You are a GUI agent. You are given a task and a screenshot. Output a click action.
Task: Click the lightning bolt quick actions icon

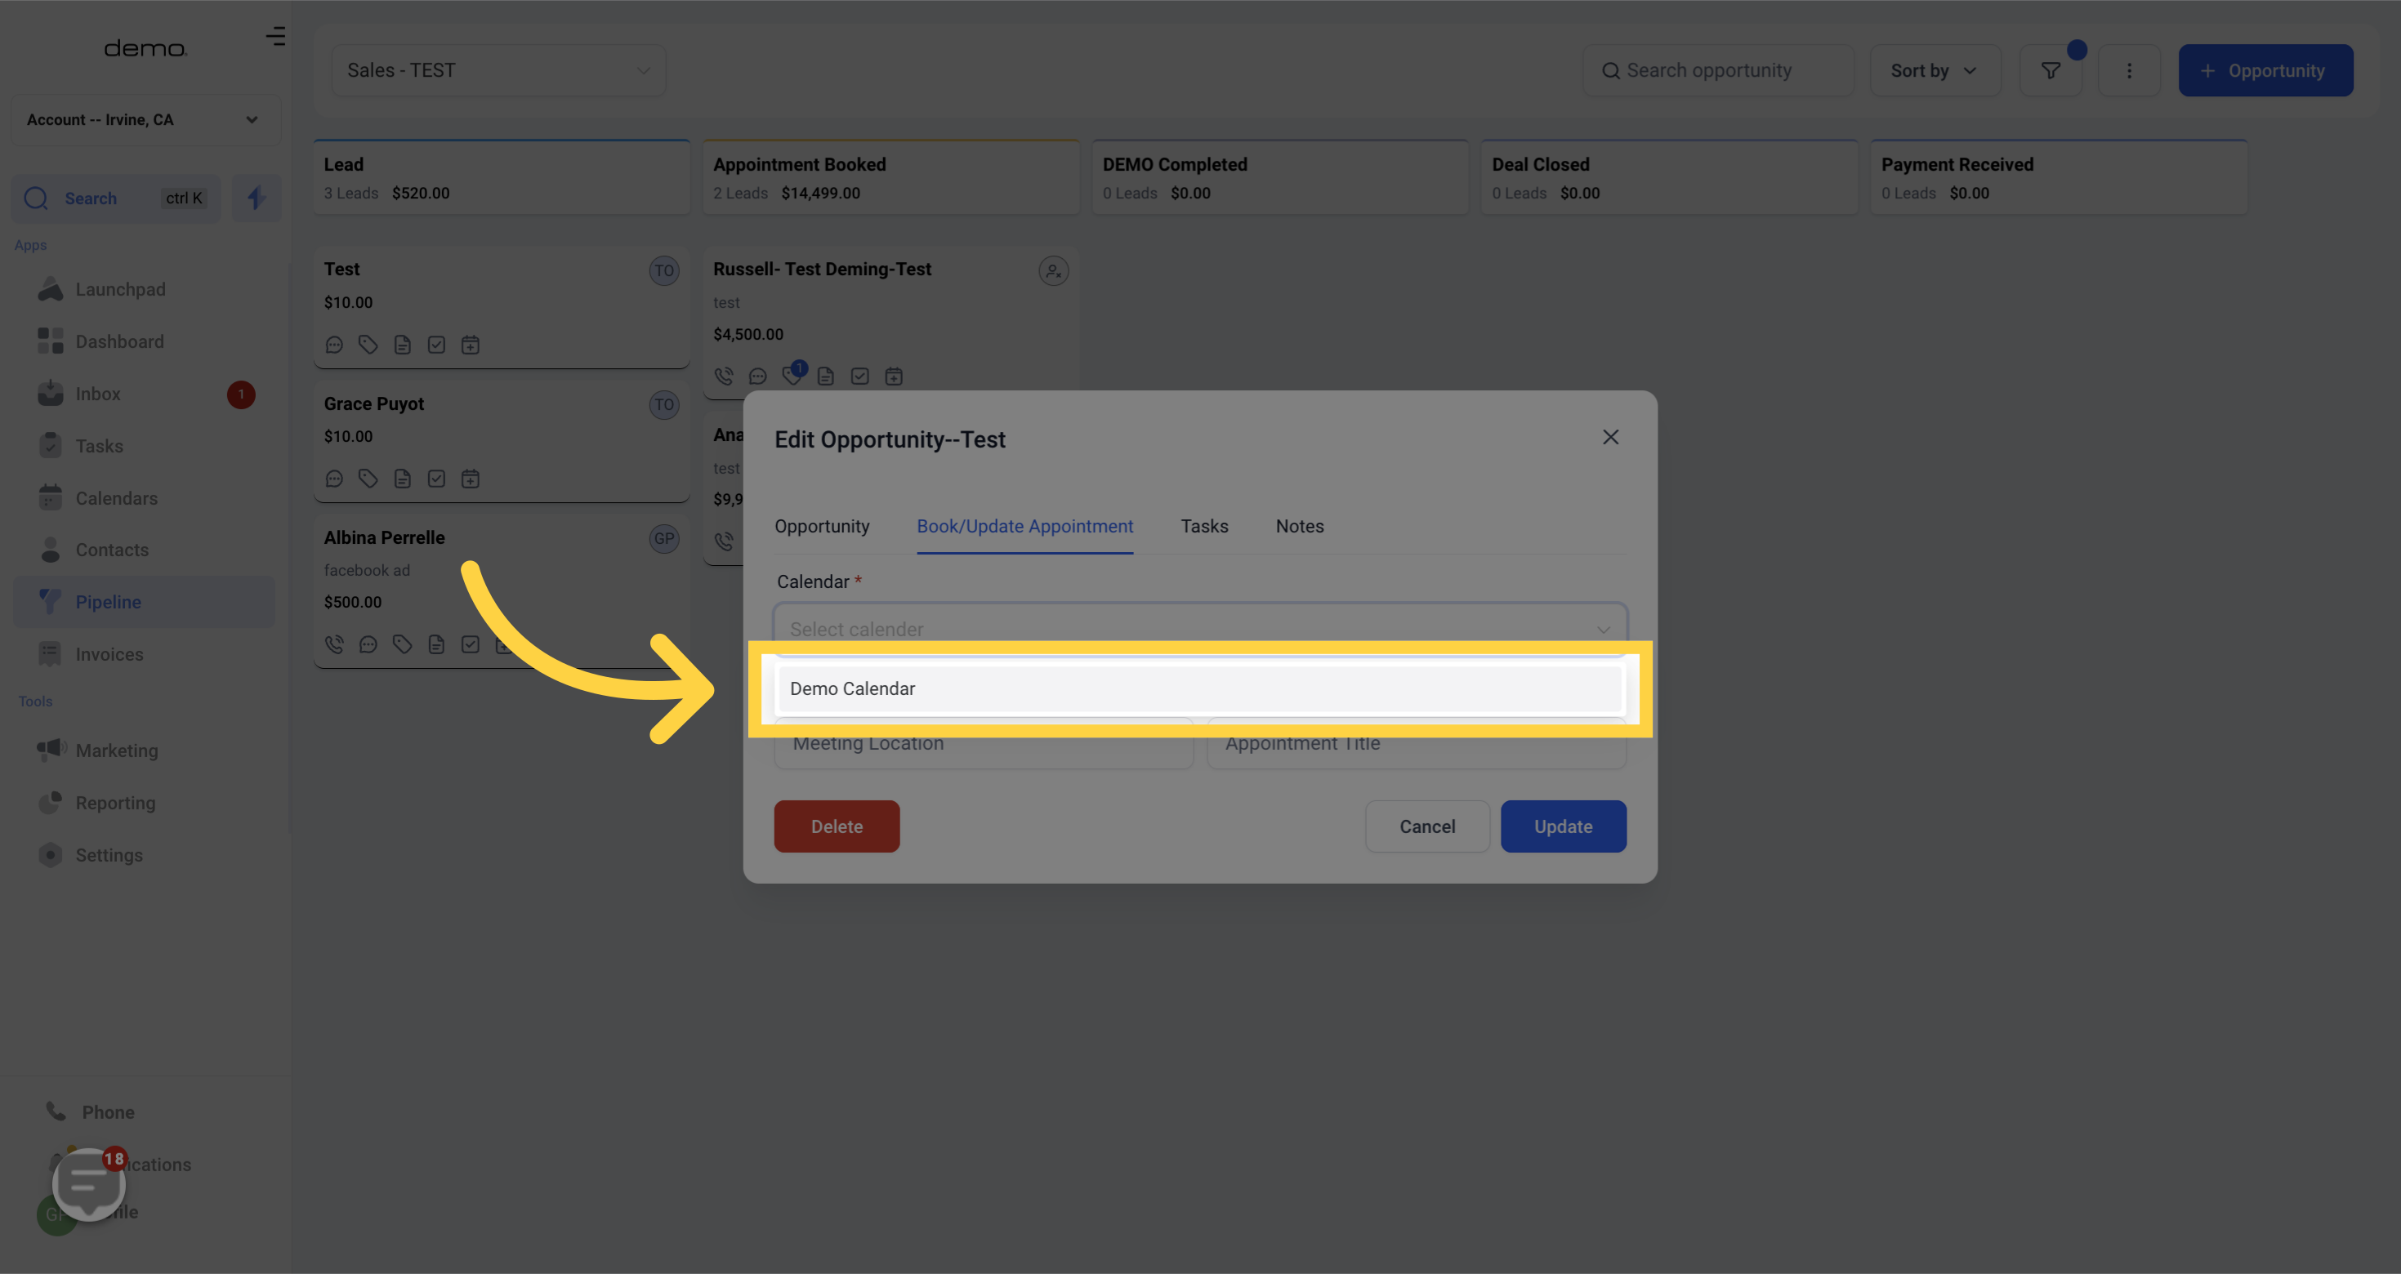tap(257, 198)
